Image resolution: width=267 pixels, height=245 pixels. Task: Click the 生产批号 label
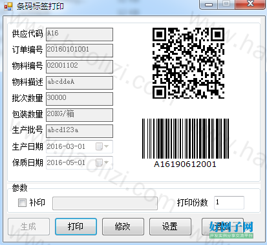tap(27, 130)
